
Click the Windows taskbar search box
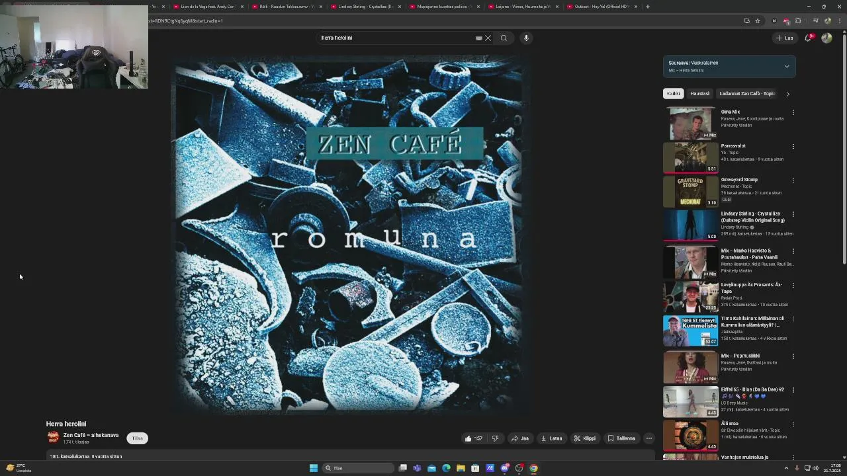[358, 468]
